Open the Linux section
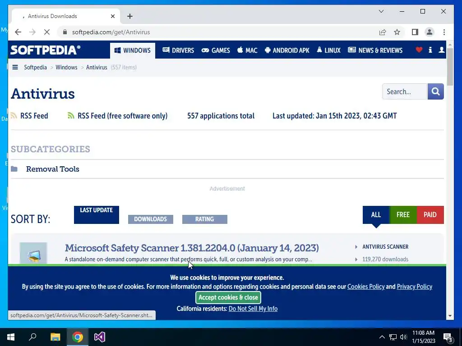 pyautogui.click(x=329, y=50)
